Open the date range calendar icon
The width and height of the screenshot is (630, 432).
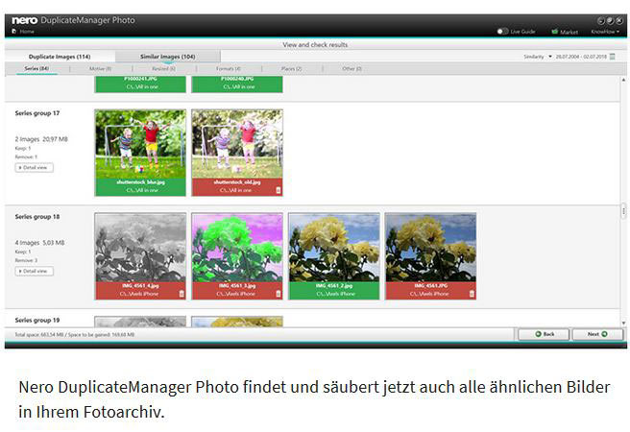[613, 57]
